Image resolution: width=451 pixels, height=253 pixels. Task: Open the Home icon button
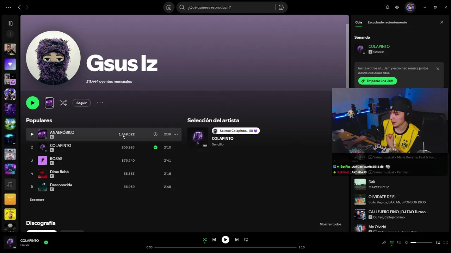[x=169, y=7]
